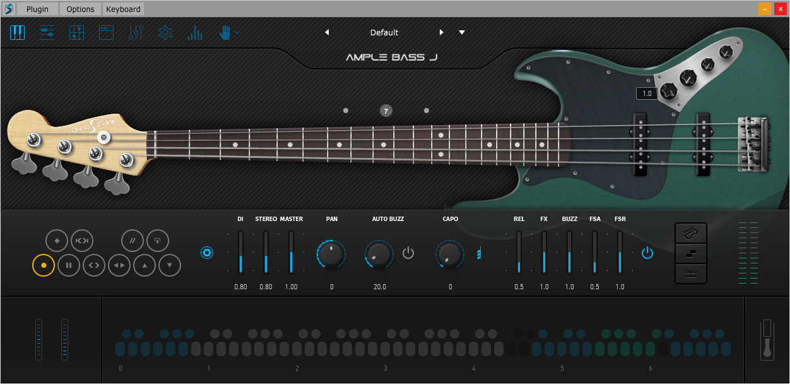Click the bar-chart icon in top toolbar
The image size is (790, 384).
tap(194, 32)
